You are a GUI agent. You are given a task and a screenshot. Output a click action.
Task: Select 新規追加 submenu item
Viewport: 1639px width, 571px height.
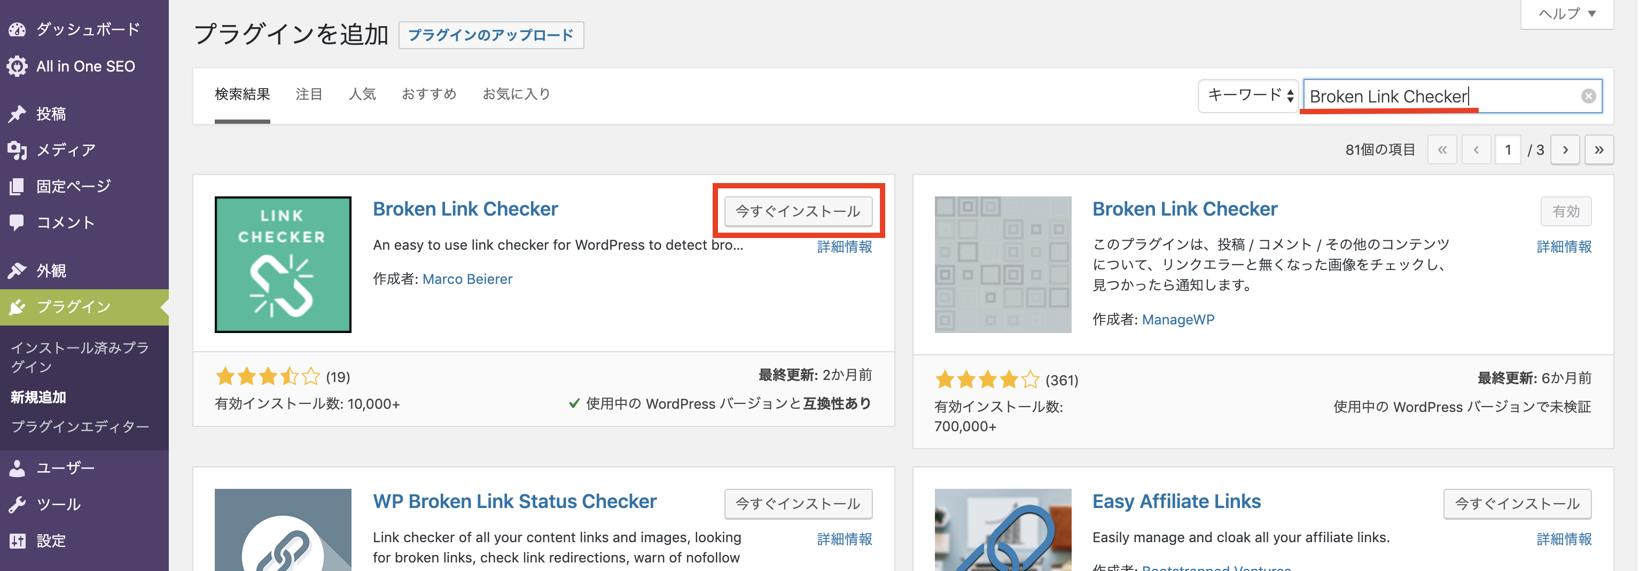[38, 398]
